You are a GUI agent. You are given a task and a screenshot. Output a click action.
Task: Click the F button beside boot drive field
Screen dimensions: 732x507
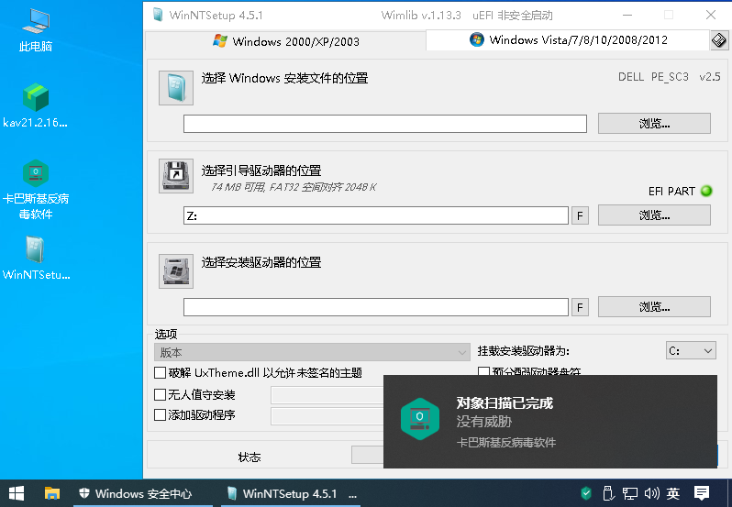pyautogui.click(x=580, y=215)
